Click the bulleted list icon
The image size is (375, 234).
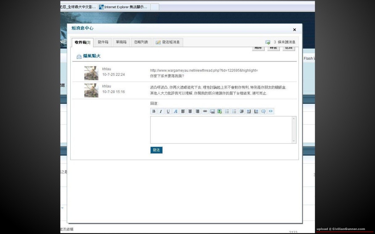[x=234, y=111]
